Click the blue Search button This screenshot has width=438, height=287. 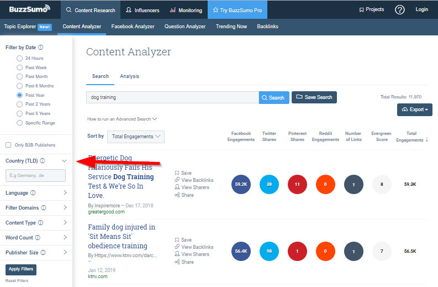(274, 98)
